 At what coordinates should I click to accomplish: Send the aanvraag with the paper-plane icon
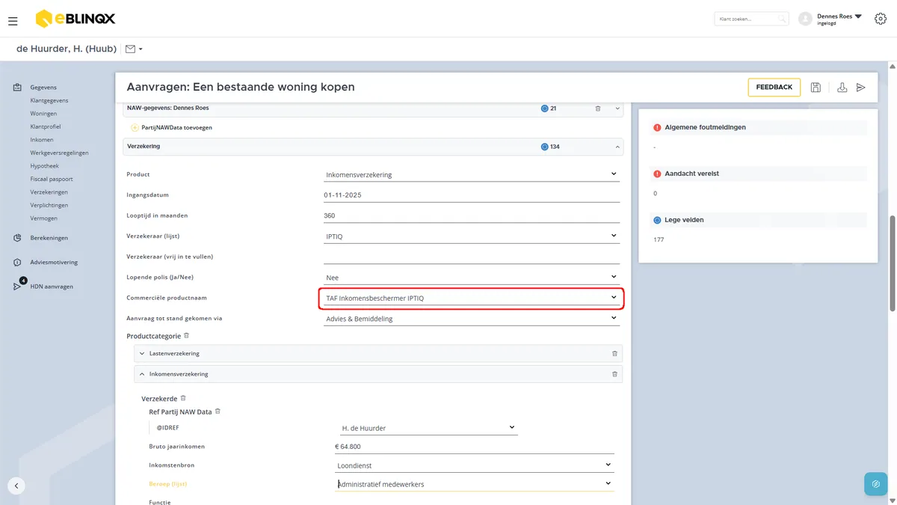[861, 88]
